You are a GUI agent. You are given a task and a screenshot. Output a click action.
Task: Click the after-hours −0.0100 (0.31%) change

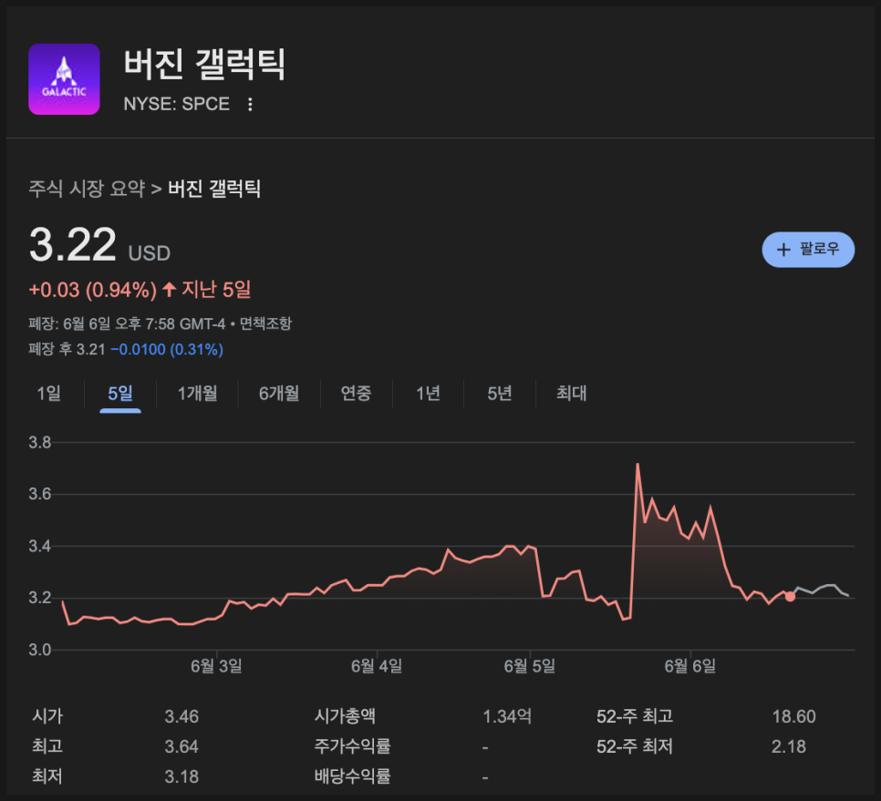point(167,350)
